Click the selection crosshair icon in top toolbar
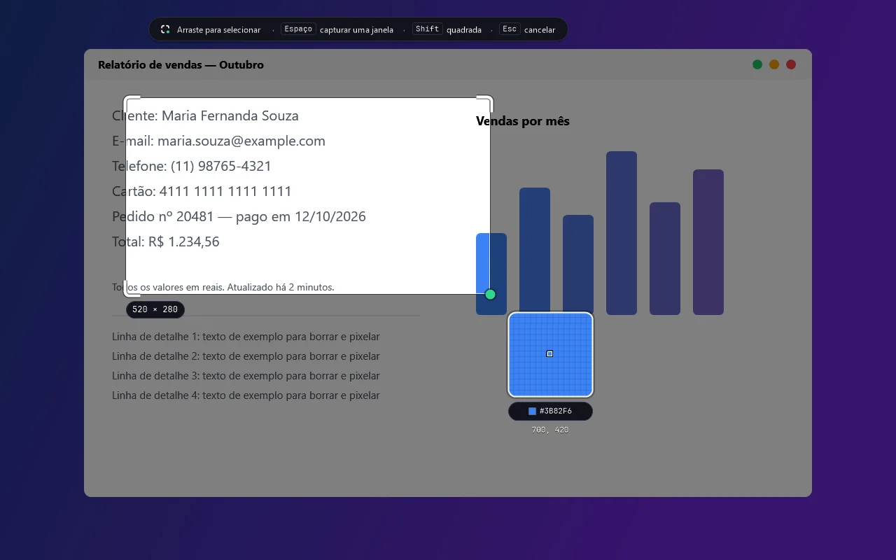This screenshot has width=896, height=560. point(165,29)
